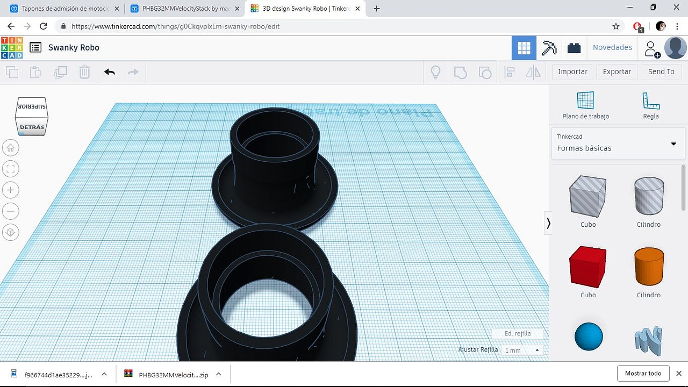
Task: Open the user profile avatar
Action: 676,48
